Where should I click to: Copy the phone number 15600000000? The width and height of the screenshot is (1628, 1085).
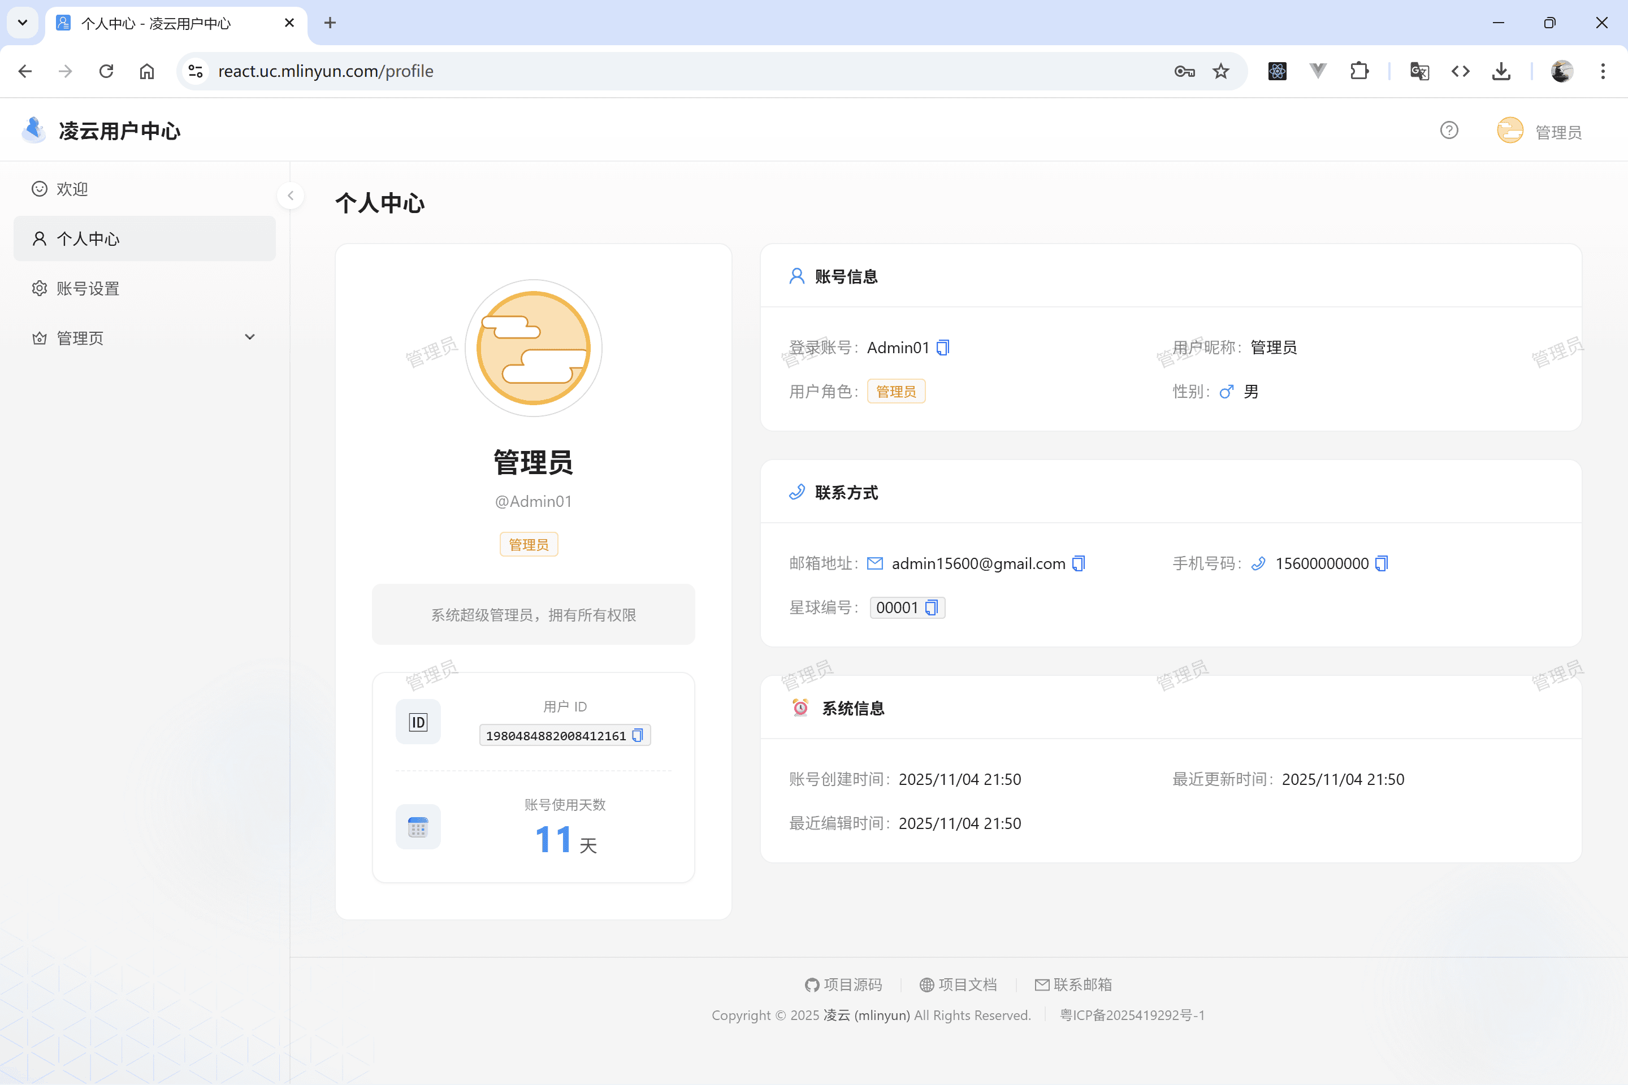tap(1382, 563)
